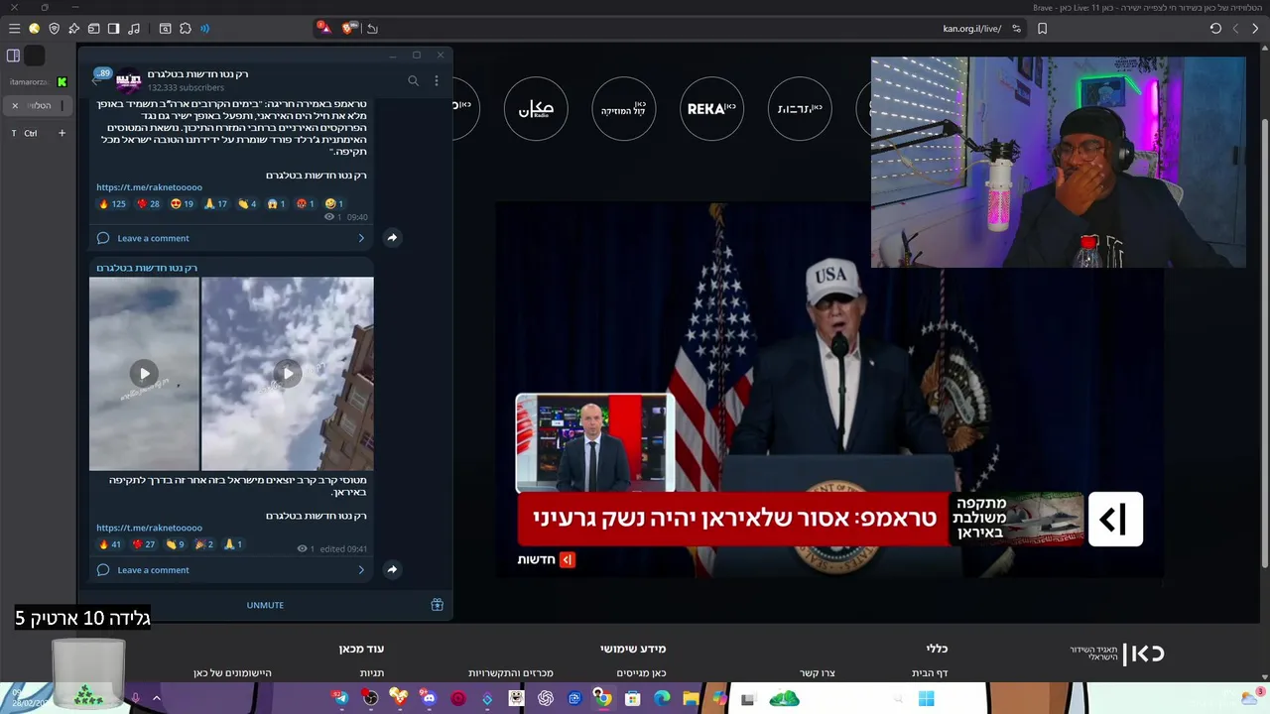Open Leave a comment on second post
This screenshot has width=1270, height=714.
(153, 570)
